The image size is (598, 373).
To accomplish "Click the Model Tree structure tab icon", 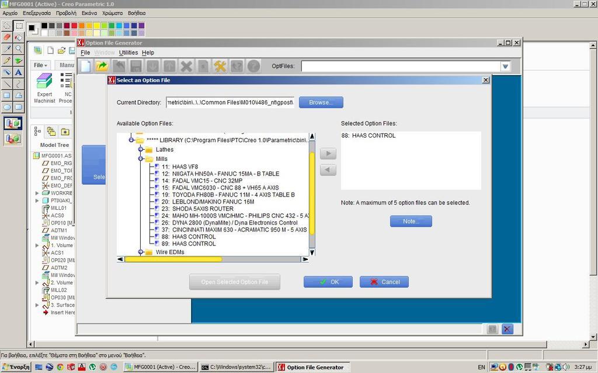I will tap(37, 131).
